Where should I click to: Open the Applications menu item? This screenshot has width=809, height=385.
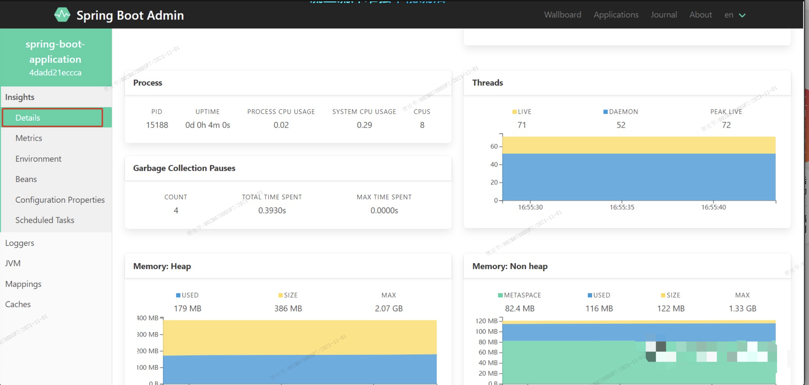[616, 15]
